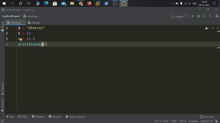Open the volume control in system tray
Image resolution: width=220 pixels, height=123 pixels.
[189, 3]
